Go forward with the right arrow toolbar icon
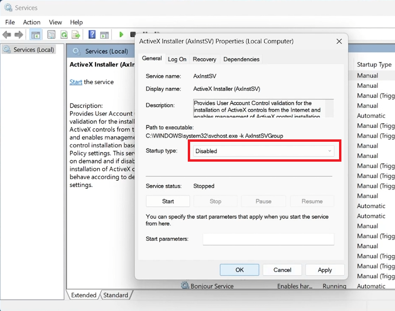The image size is (395, 311). [18, 35]
